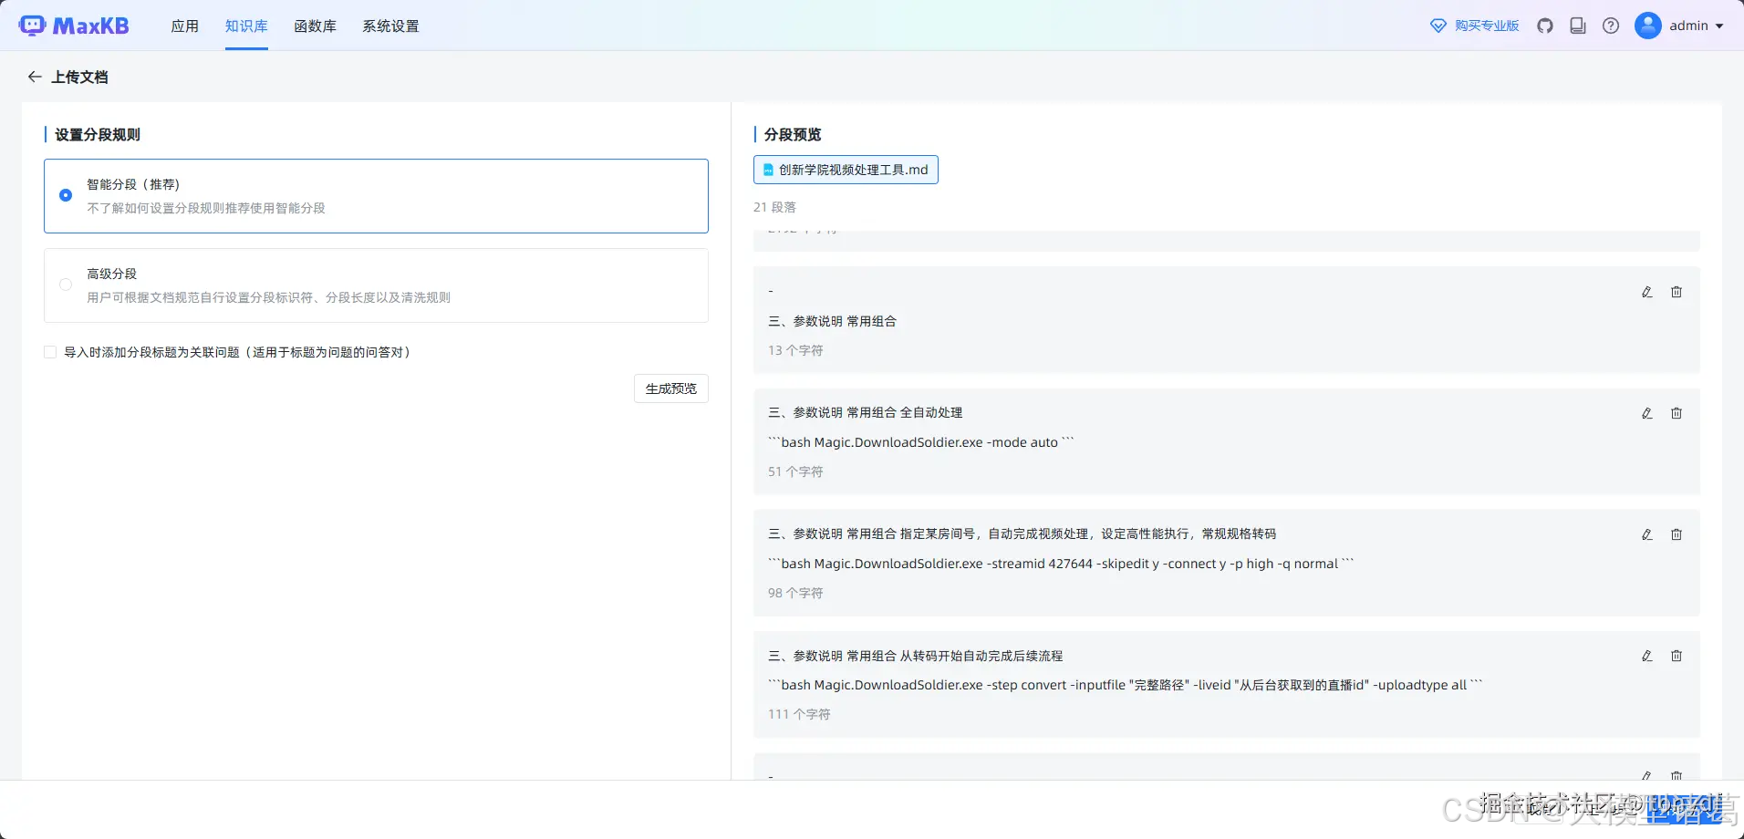Edit the 全自动处理 segment
This screenshot has width=1744, height=839.
1647,413
